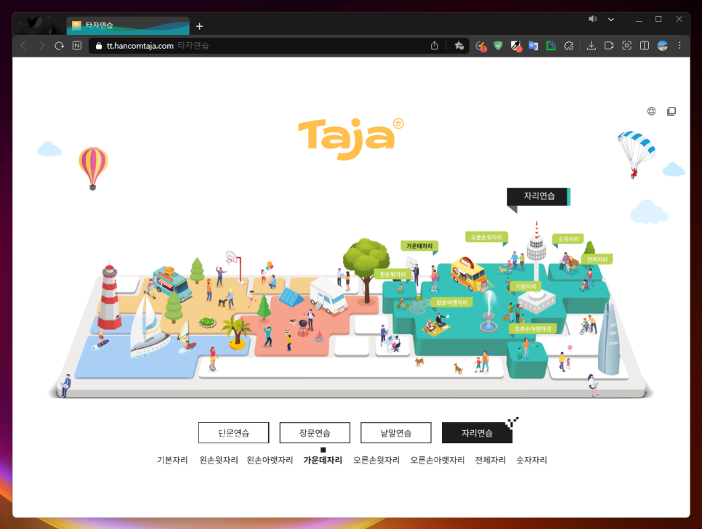The width and height of the screenshot is (702, 529).
Task: Click the 장문연습 button
Action: point(315,433)
